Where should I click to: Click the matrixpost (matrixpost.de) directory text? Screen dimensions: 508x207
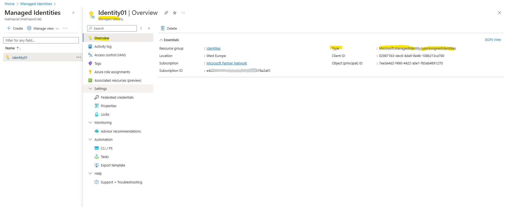pos(23,19)
